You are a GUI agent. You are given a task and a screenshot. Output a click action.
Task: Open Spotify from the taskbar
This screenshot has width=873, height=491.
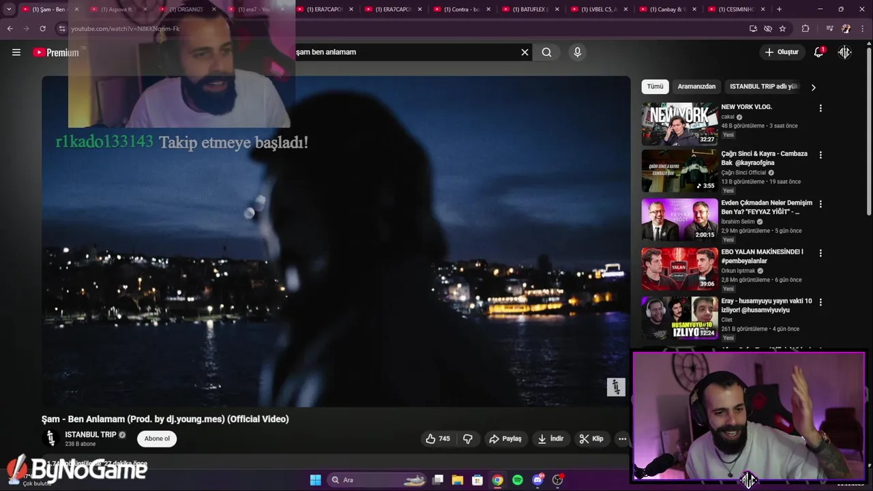(x=518, y=480)
